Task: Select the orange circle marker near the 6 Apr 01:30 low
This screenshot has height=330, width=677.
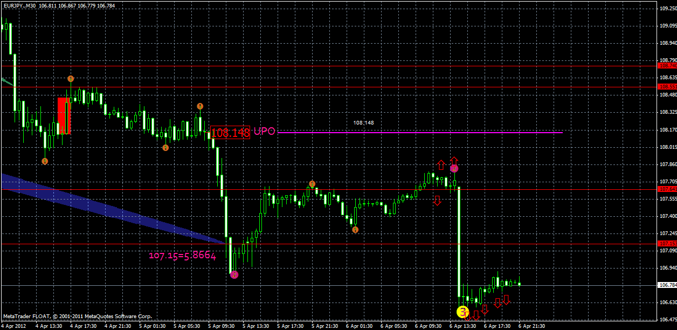Action: point(355,230)
